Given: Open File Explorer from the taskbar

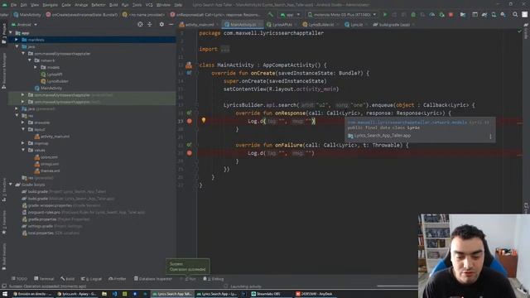Looking at the screenshot, I should point(104,294).
